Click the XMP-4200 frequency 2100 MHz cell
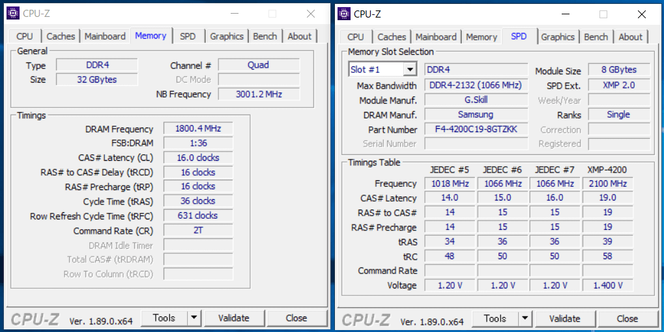Screen dimensions: 664x332 coord(608,184)
